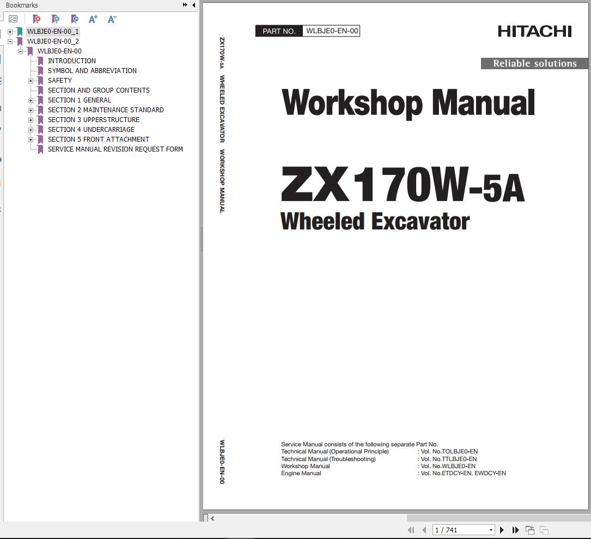Click the double-arrow expand panel icon
This screenshot has height=539, width=591.
[185, 5]
